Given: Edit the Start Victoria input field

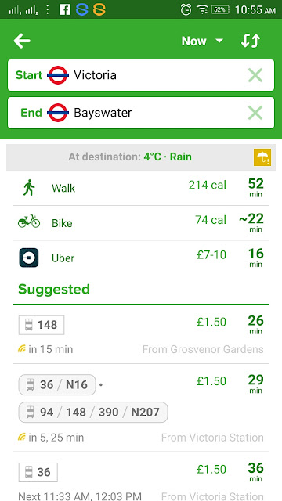Looking at the screenshot, I should pyautogui.click(x=141, y=75).
